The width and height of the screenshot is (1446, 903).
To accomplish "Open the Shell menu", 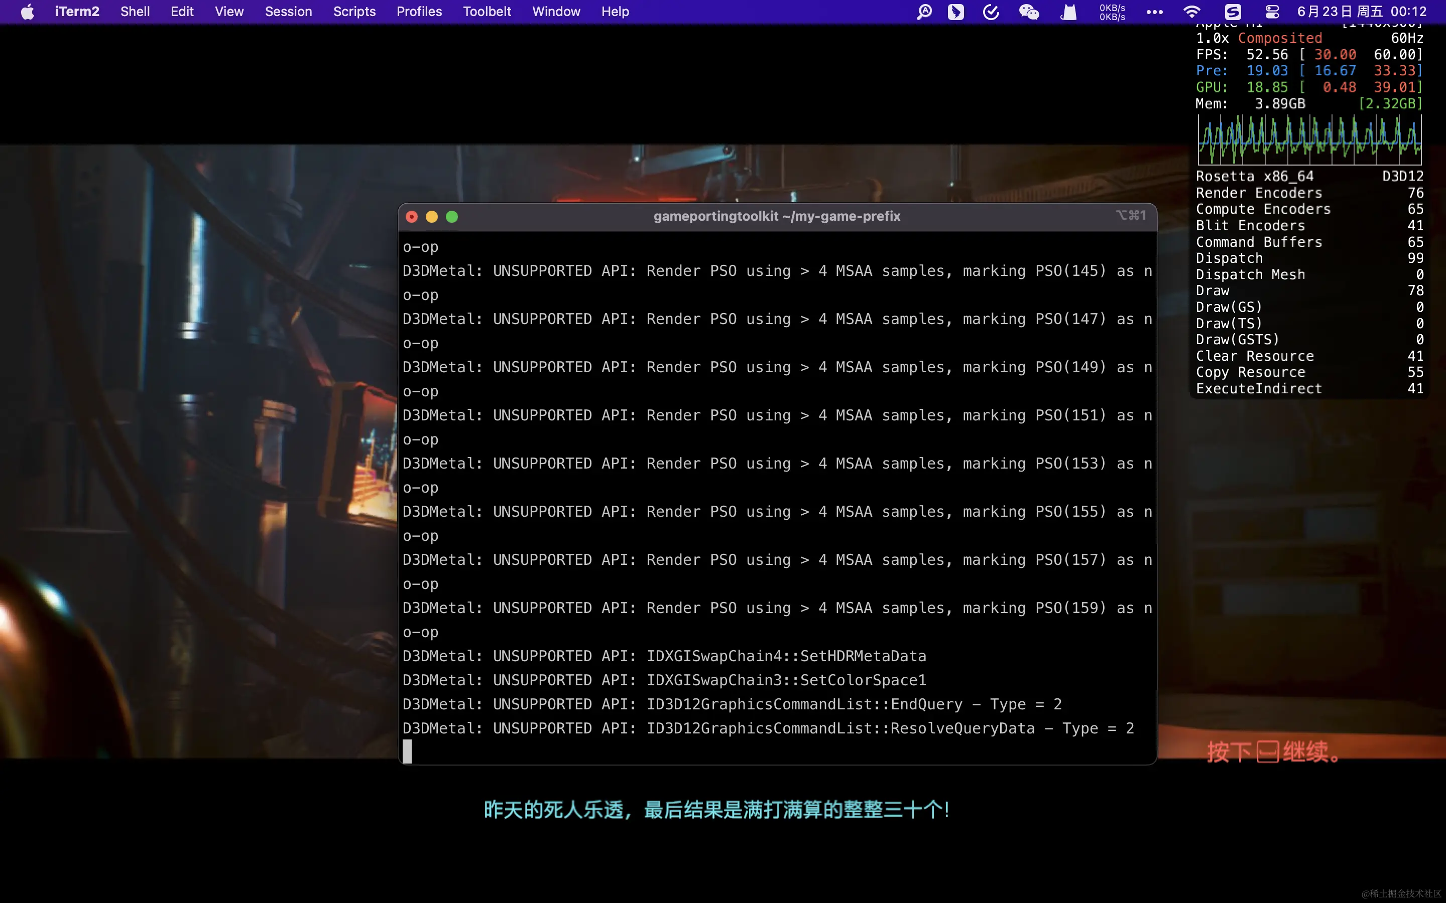I will click(x=135, y=12).
